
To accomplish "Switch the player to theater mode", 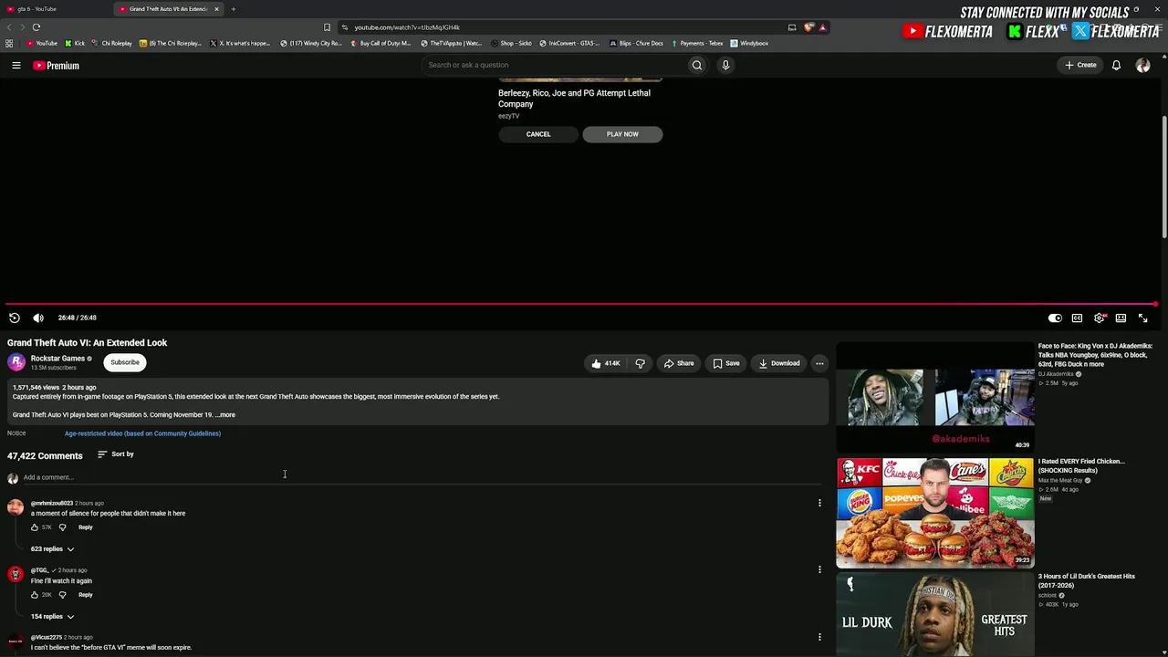I will tap(1121, 318).
